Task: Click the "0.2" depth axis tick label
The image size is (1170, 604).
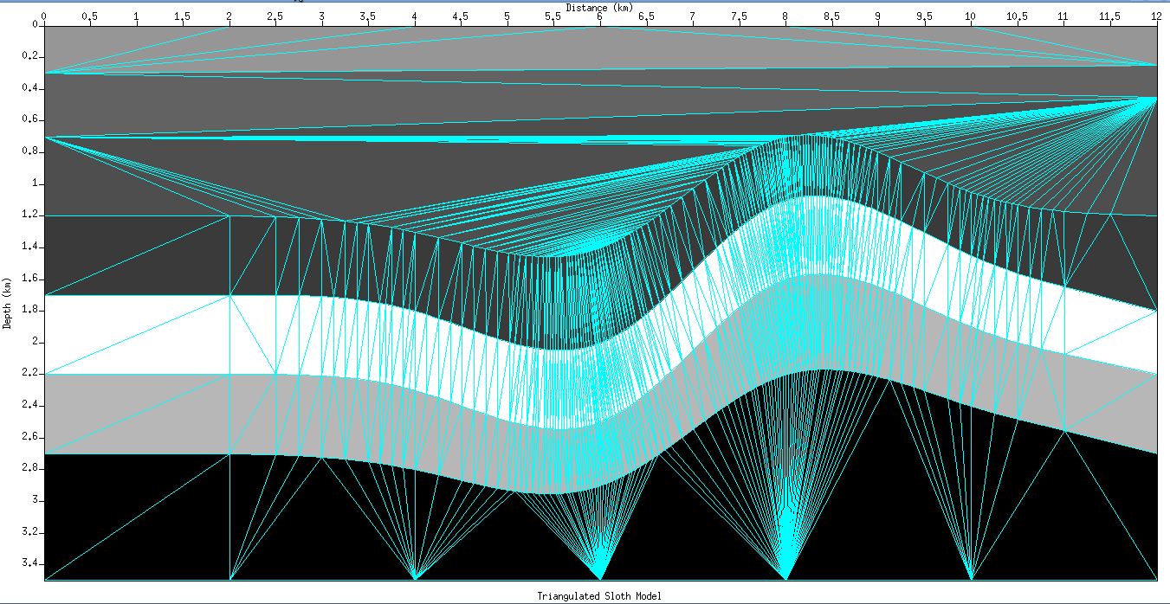Action: point(32,56)
